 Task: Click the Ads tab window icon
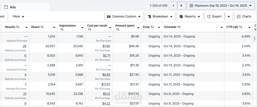(x=6, y=7)
